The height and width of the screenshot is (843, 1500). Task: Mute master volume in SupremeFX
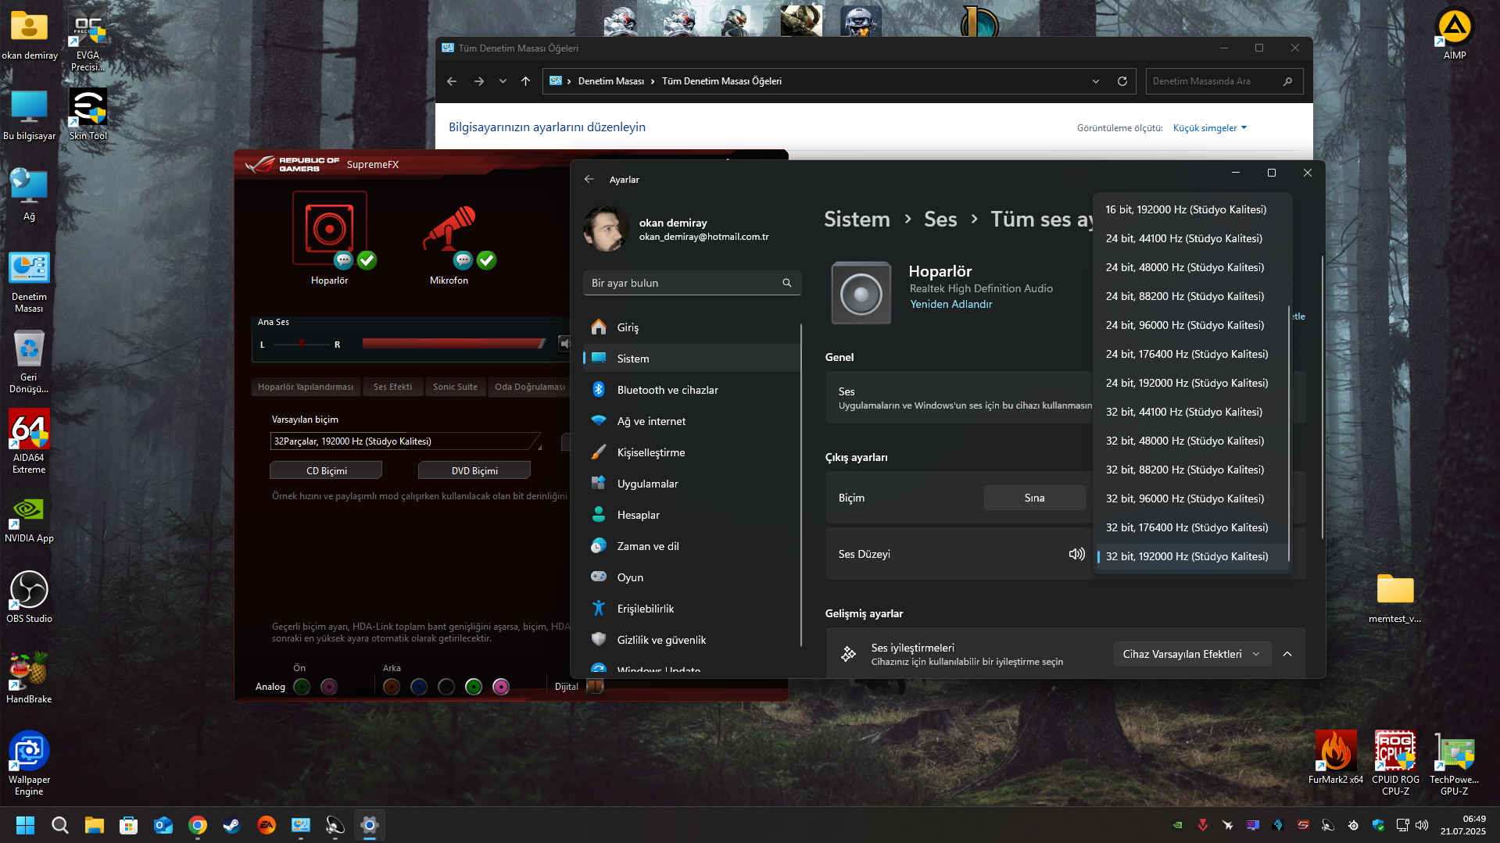click(564, 344)
